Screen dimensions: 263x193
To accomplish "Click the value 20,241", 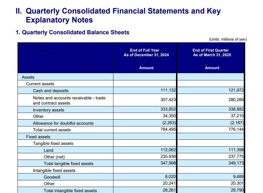I will [169, 183].
